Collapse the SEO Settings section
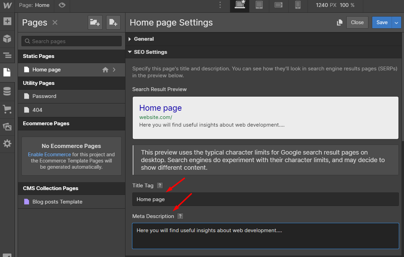Image resolution: width=404 pixels, height=257 pixels. [x=147, y=52]
